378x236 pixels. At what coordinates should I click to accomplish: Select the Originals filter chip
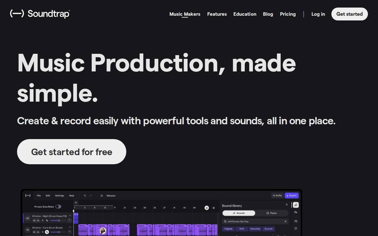point(228,229)
